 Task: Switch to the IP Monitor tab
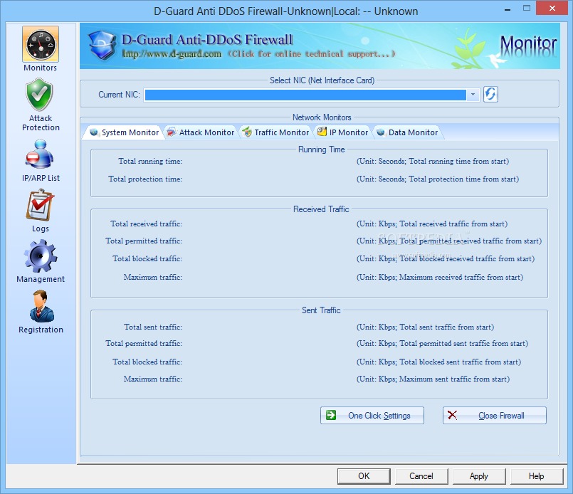pos(343,132)
